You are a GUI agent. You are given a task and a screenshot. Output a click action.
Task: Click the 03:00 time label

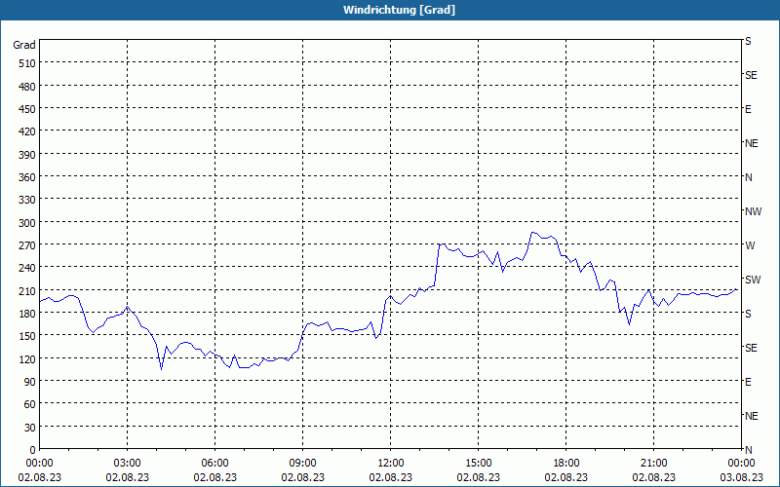pos(128,464)
